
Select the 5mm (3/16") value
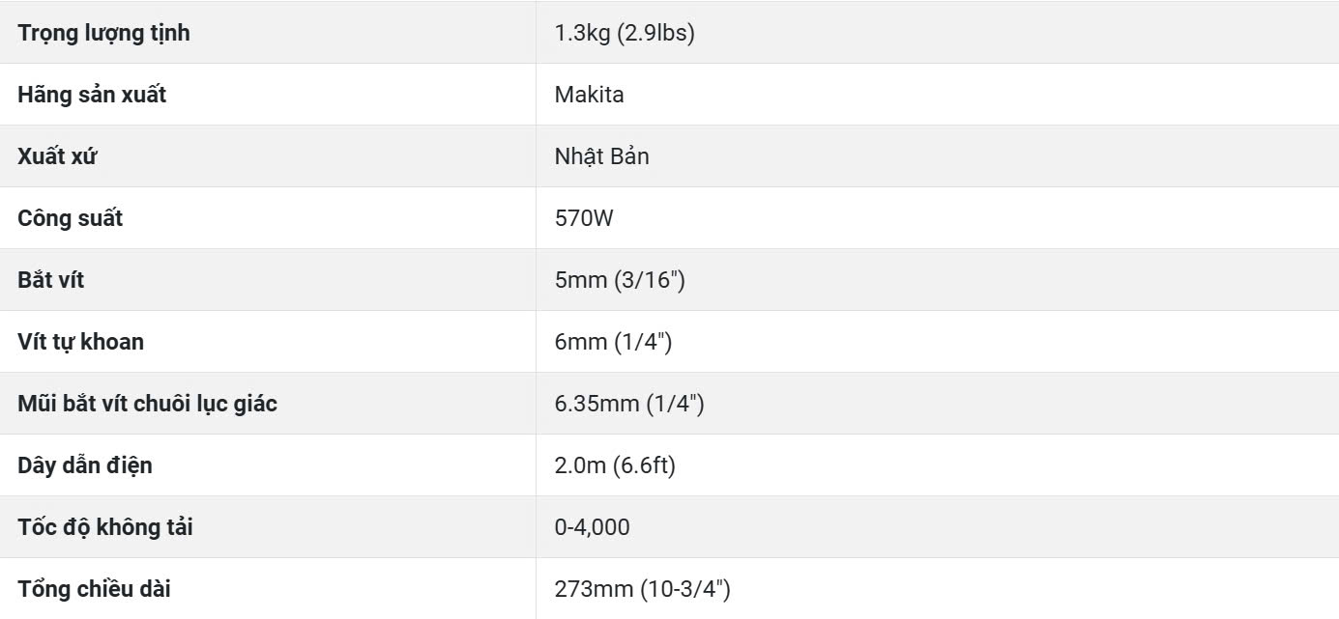[620, 280]
